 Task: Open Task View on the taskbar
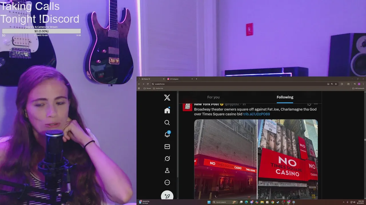241,202
